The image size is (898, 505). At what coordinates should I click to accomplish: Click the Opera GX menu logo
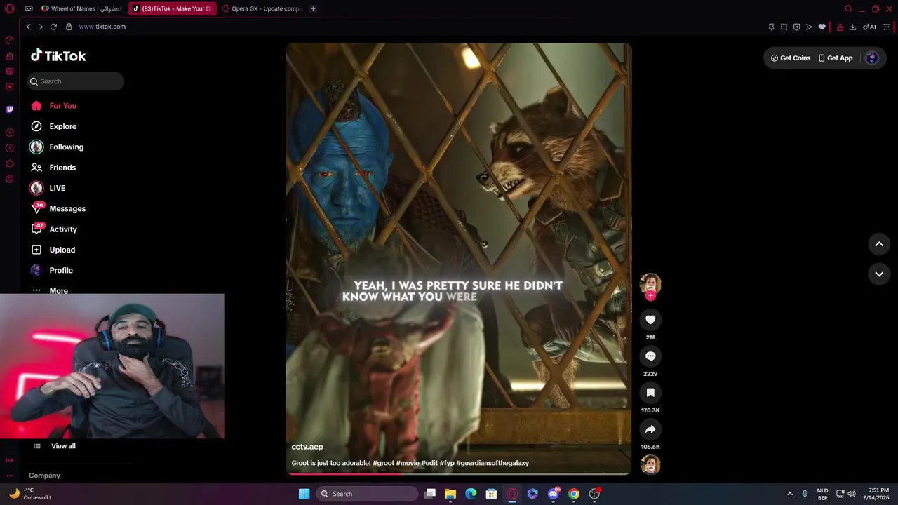[10, 8]
